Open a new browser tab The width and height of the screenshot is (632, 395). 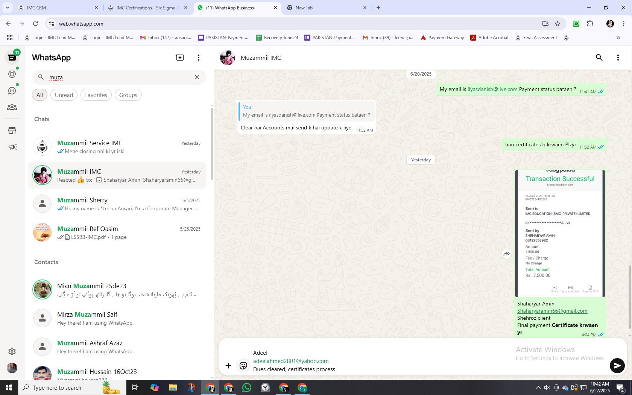378,8
